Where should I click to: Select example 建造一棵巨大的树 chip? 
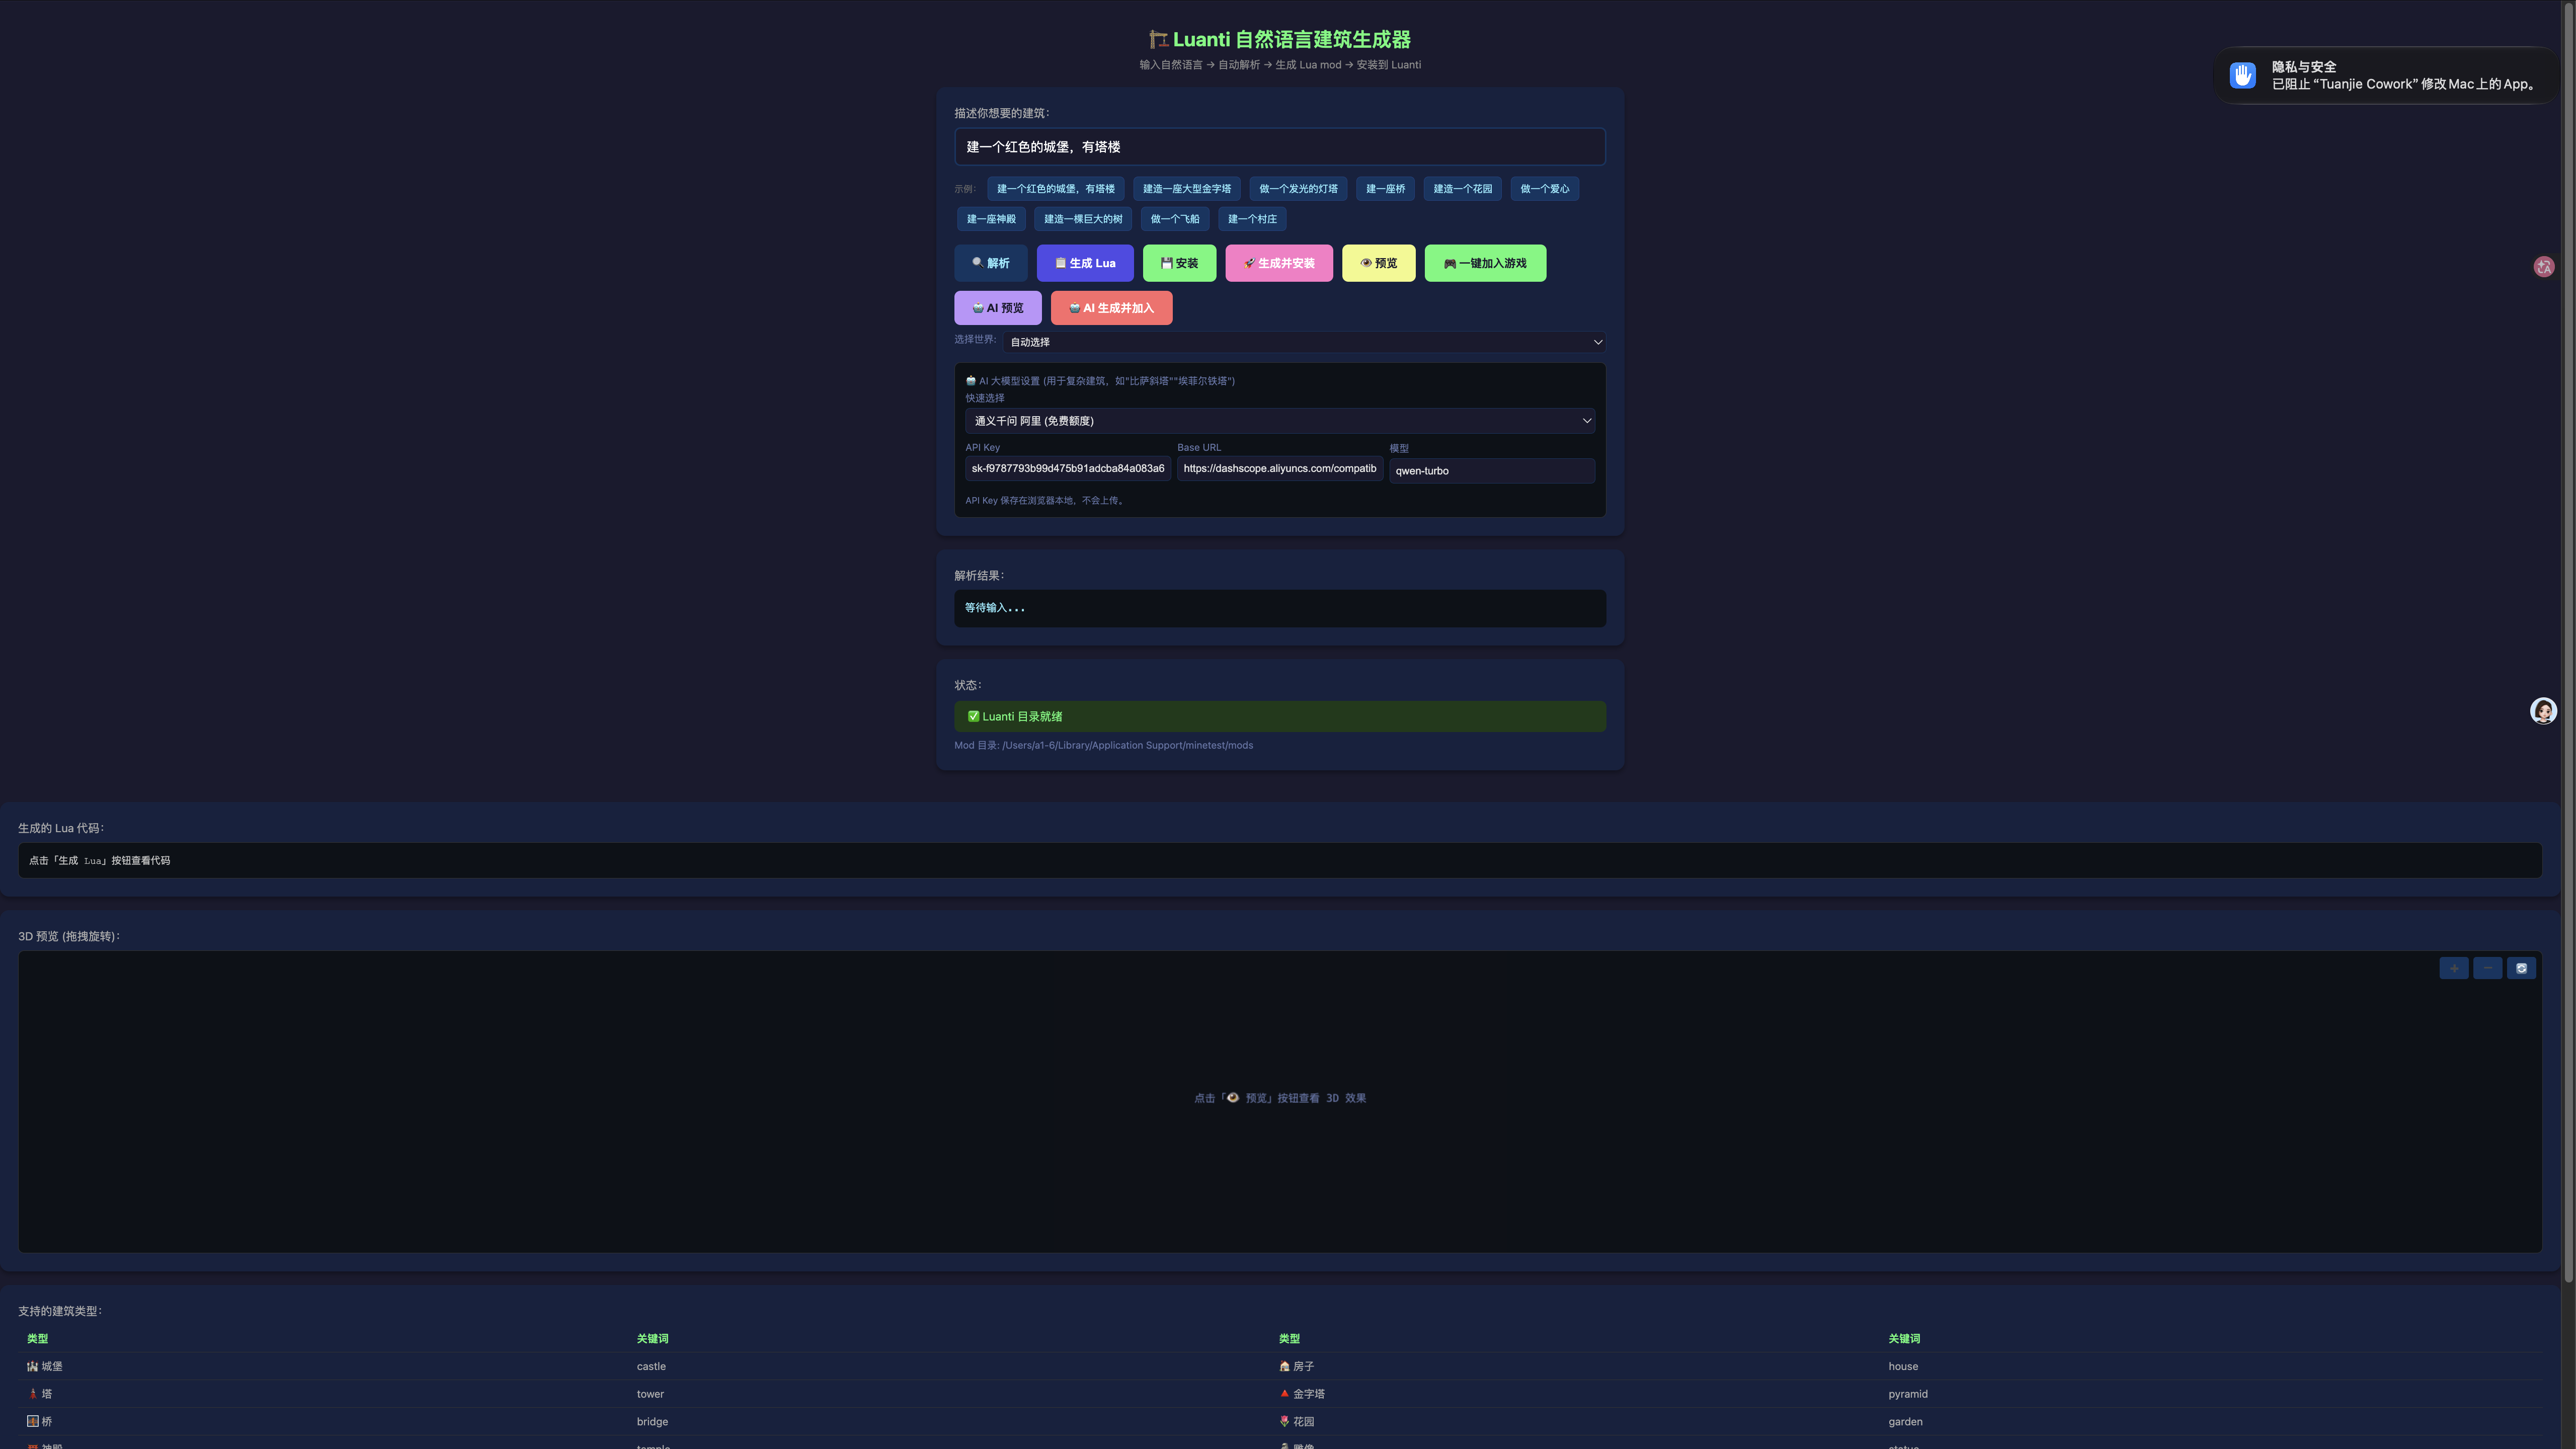coord(1083,219)
